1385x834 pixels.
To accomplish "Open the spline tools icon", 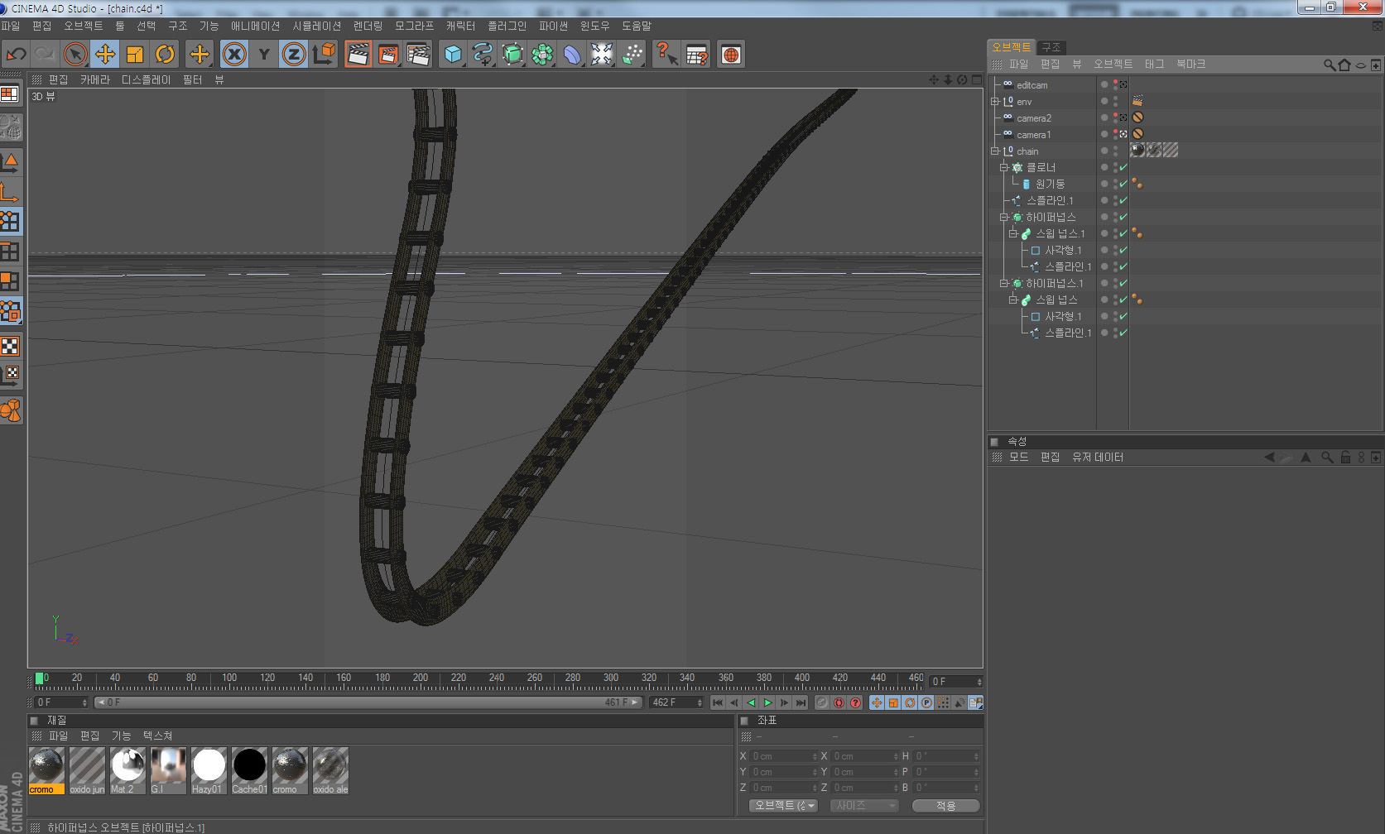I will (x=483, y=55).
